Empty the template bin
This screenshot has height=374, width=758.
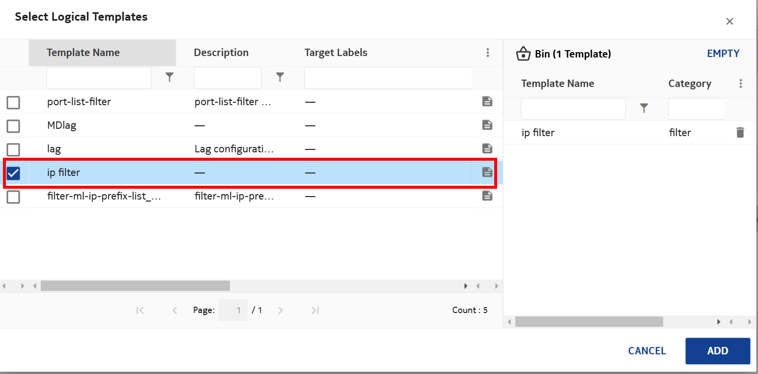[723, 54]
